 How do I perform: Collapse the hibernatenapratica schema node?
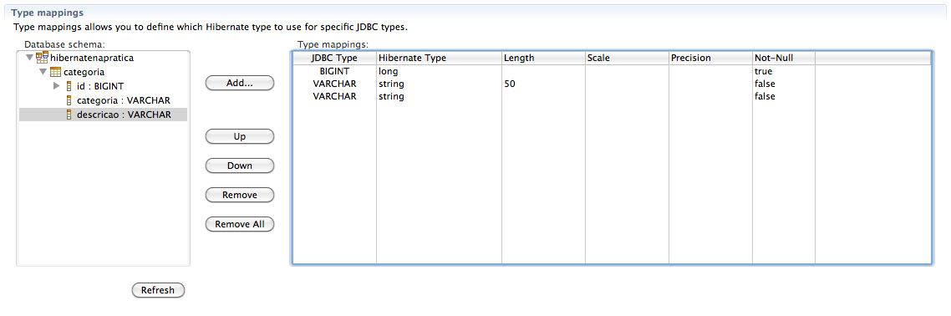pyautogui.click(x=30, y=59)
